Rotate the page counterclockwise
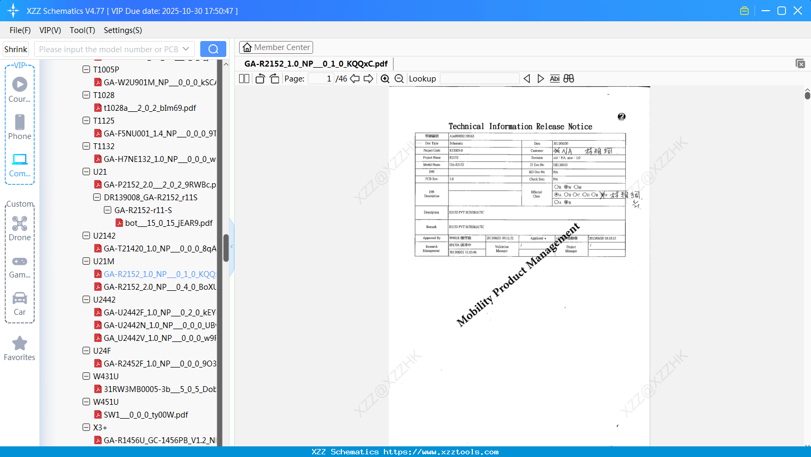 tap(260, 79)
